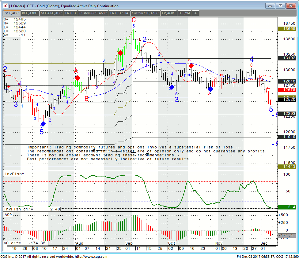Select the BRTI,D : HA tab
Image resolution: width=299 pixels, height=259 pixels.
tap(119, 13)
